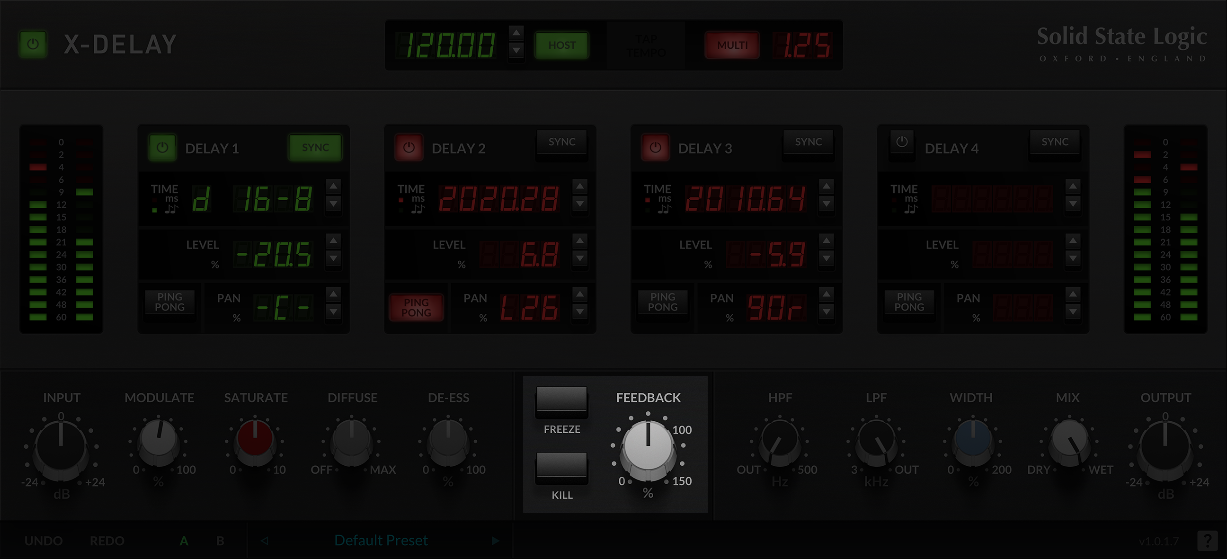This screenshot has height=559, width=1227.
Task: Click the HOST tempo sync icon
Action: pyautogui.click(x=561, y=45)
